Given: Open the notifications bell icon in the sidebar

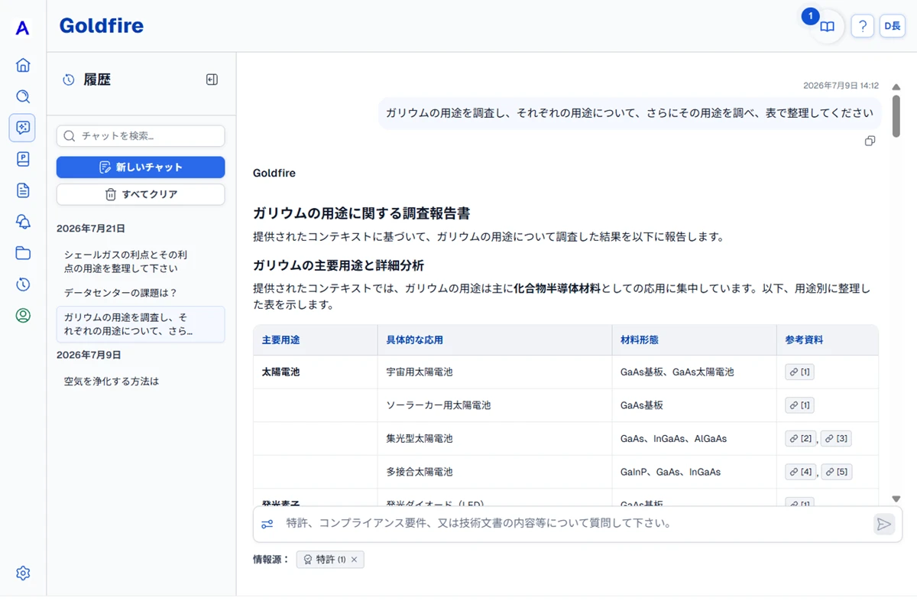Looking at the screenshot, I should pyautogui.click(x=23, y=222).
